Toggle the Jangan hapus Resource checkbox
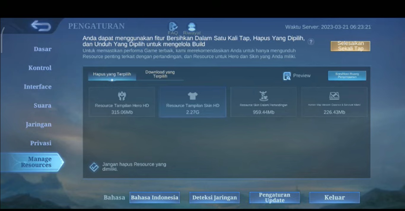This screenshot has height=211, width=405. [94, 167]
